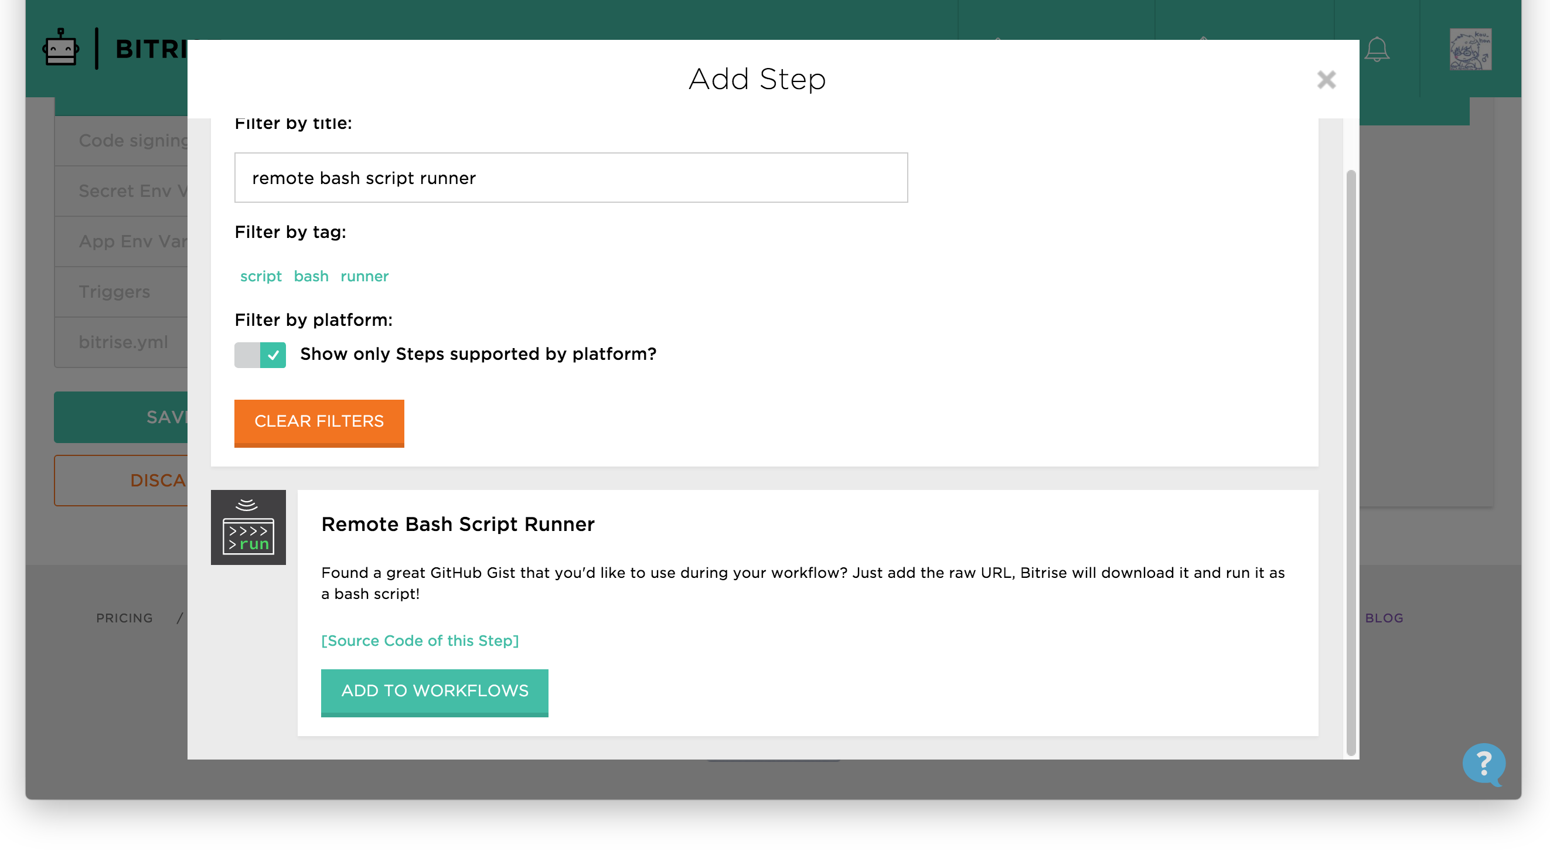Filter by the script tag
The width and height of the screenshot is (1550, 858).
pos(261,276)
